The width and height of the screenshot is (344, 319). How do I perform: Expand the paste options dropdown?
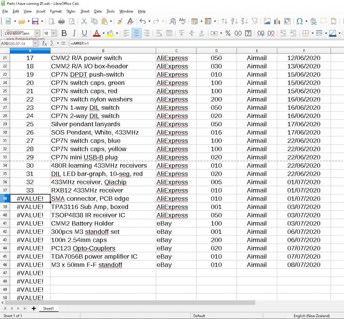coord(111,21)
